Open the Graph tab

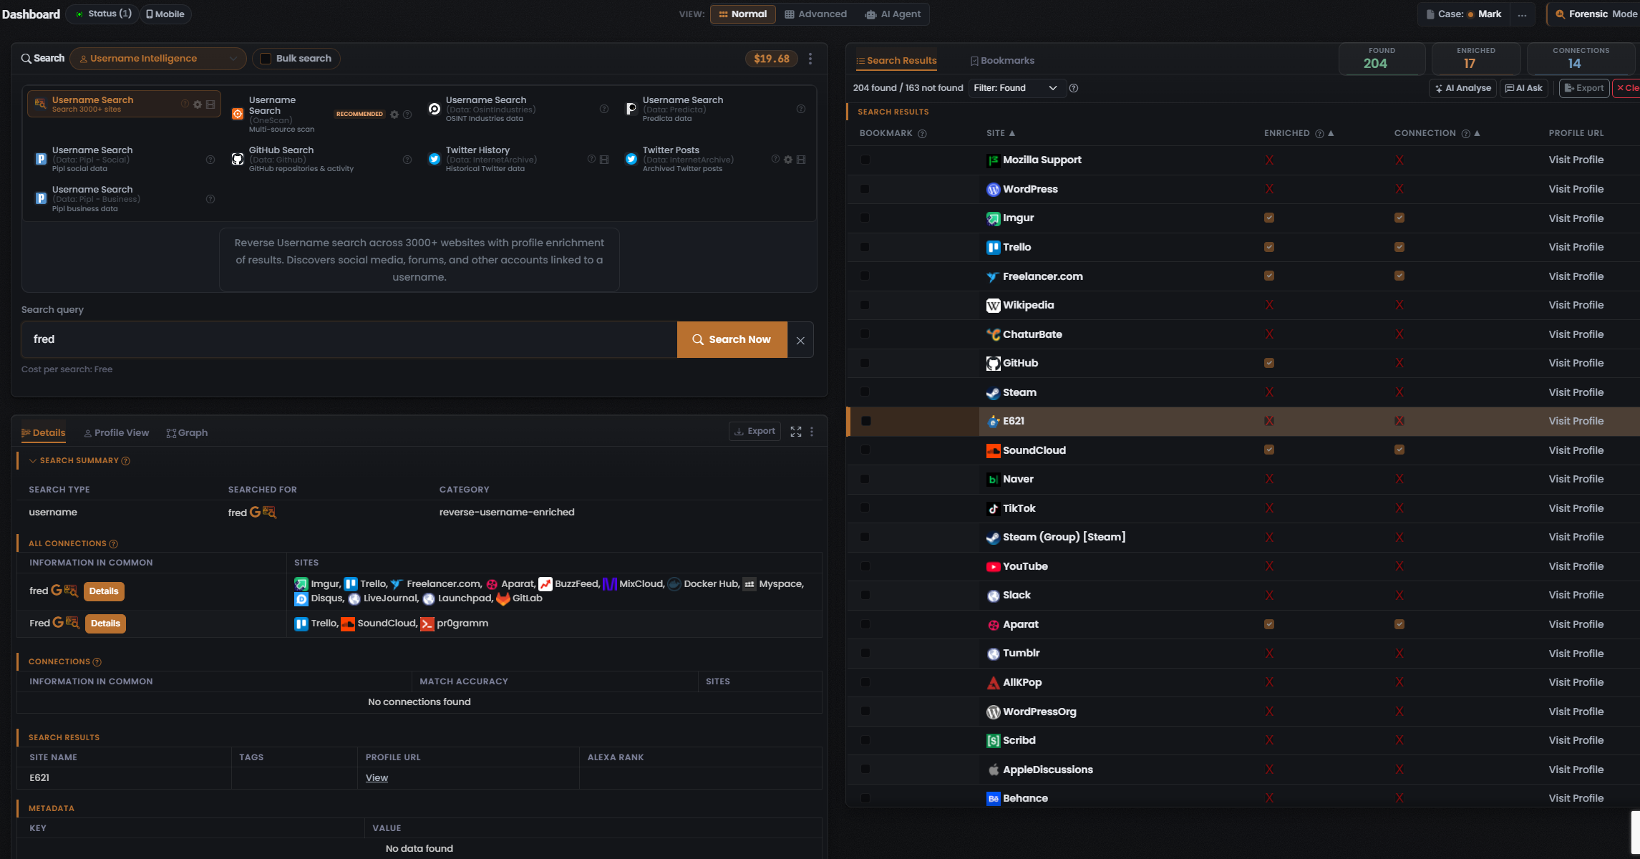click(x=187, y=433)
